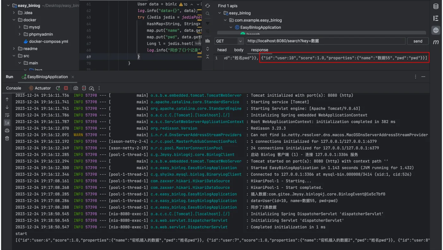Select the mysql folder in project tree
443x250 pixels.
(x=32, y=27)
